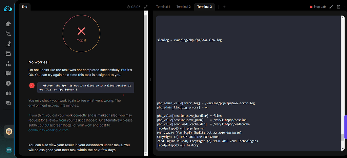Click the user avatar in sidebar
The image size is (347, 158).
tap(9, 132)
